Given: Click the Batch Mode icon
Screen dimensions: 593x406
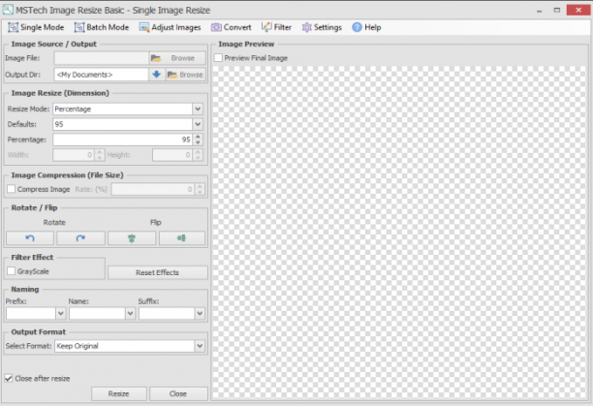Looking at the screenshot, I should 79,27.
